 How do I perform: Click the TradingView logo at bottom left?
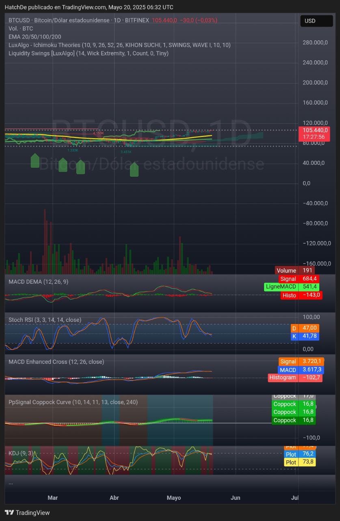click(27, 512)
